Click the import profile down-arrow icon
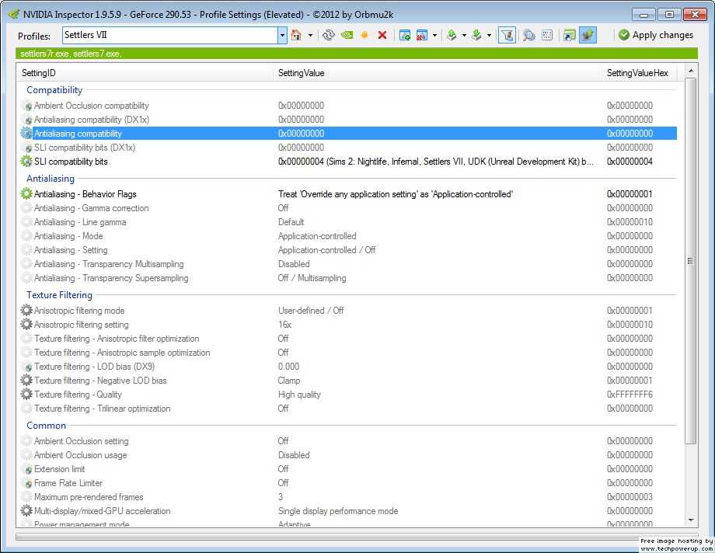Viewport: 715px width, 553px height. tap(476, 35)
